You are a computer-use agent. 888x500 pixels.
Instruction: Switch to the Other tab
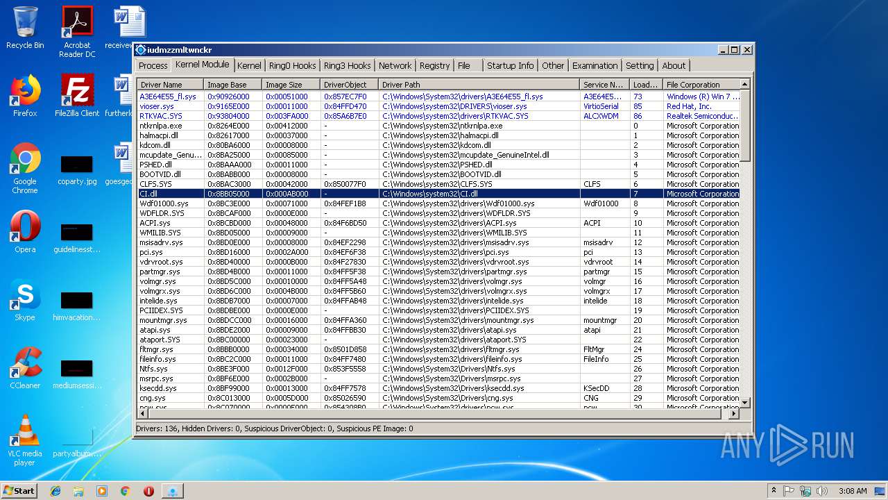tap(553, 65)
